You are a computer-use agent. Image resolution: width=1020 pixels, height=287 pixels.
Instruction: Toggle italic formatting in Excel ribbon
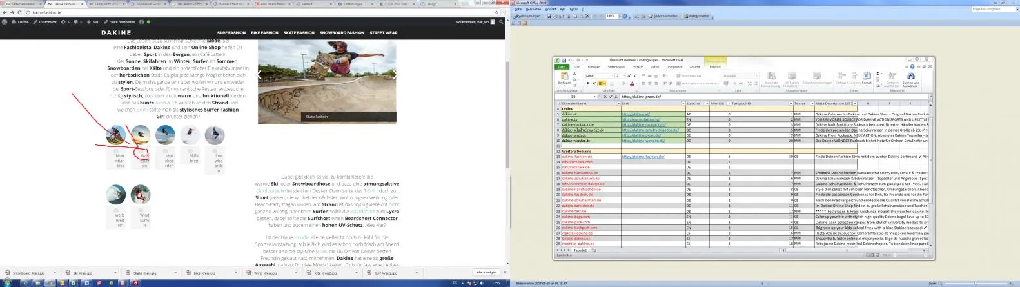(x=594, y=83)
